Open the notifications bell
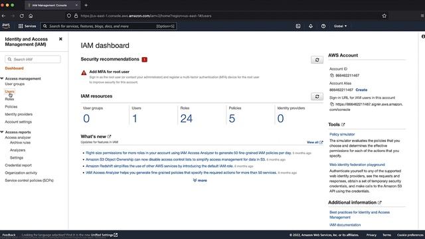 [x=311, y=26]
